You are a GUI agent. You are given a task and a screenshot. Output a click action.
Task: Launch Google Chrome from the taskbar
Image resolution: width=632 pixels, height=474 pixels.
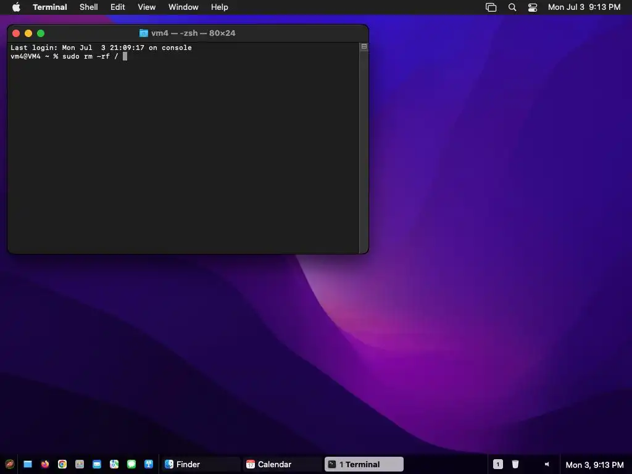click(62, 464)
